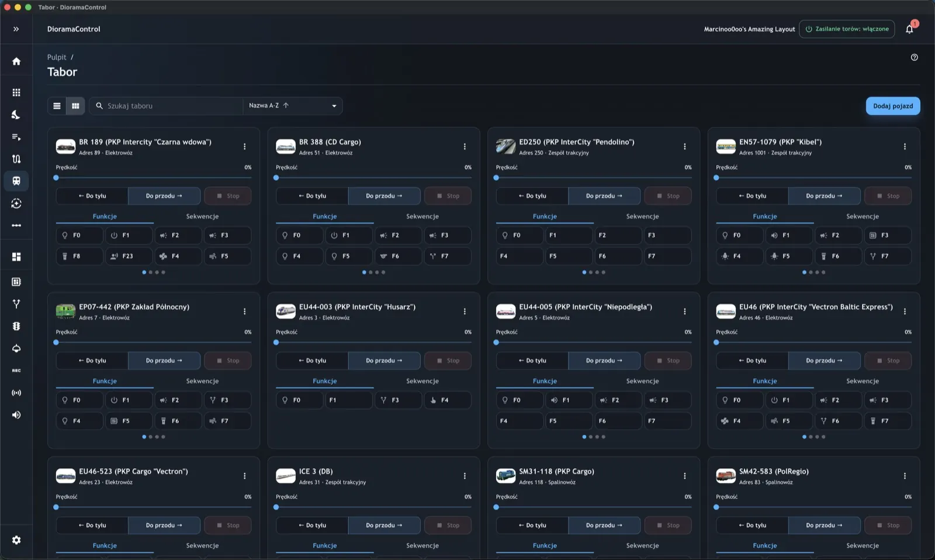Toggle F8 function on BR 189
The image size is (935, 560).
79,256
